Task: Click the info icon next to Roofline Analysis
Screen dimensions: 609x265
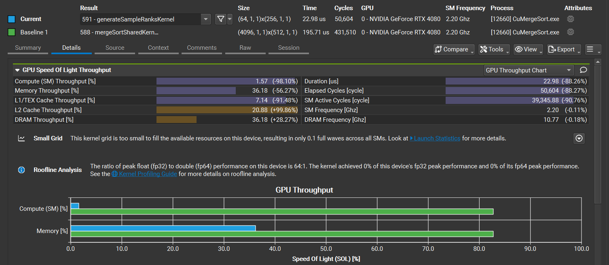Action: pyautogui.click(x=21, y=170)
